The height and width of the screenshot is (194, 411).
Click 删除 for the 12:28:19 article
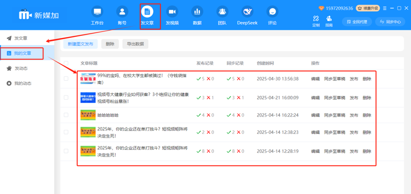[x=367, y=151]
